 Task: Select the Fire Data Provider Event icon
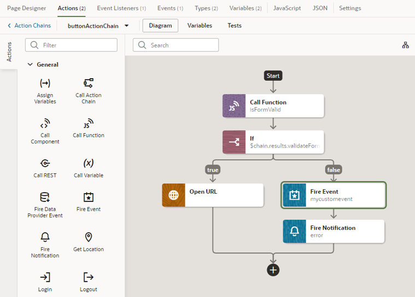pyautogui.click(x=45, y=197)
